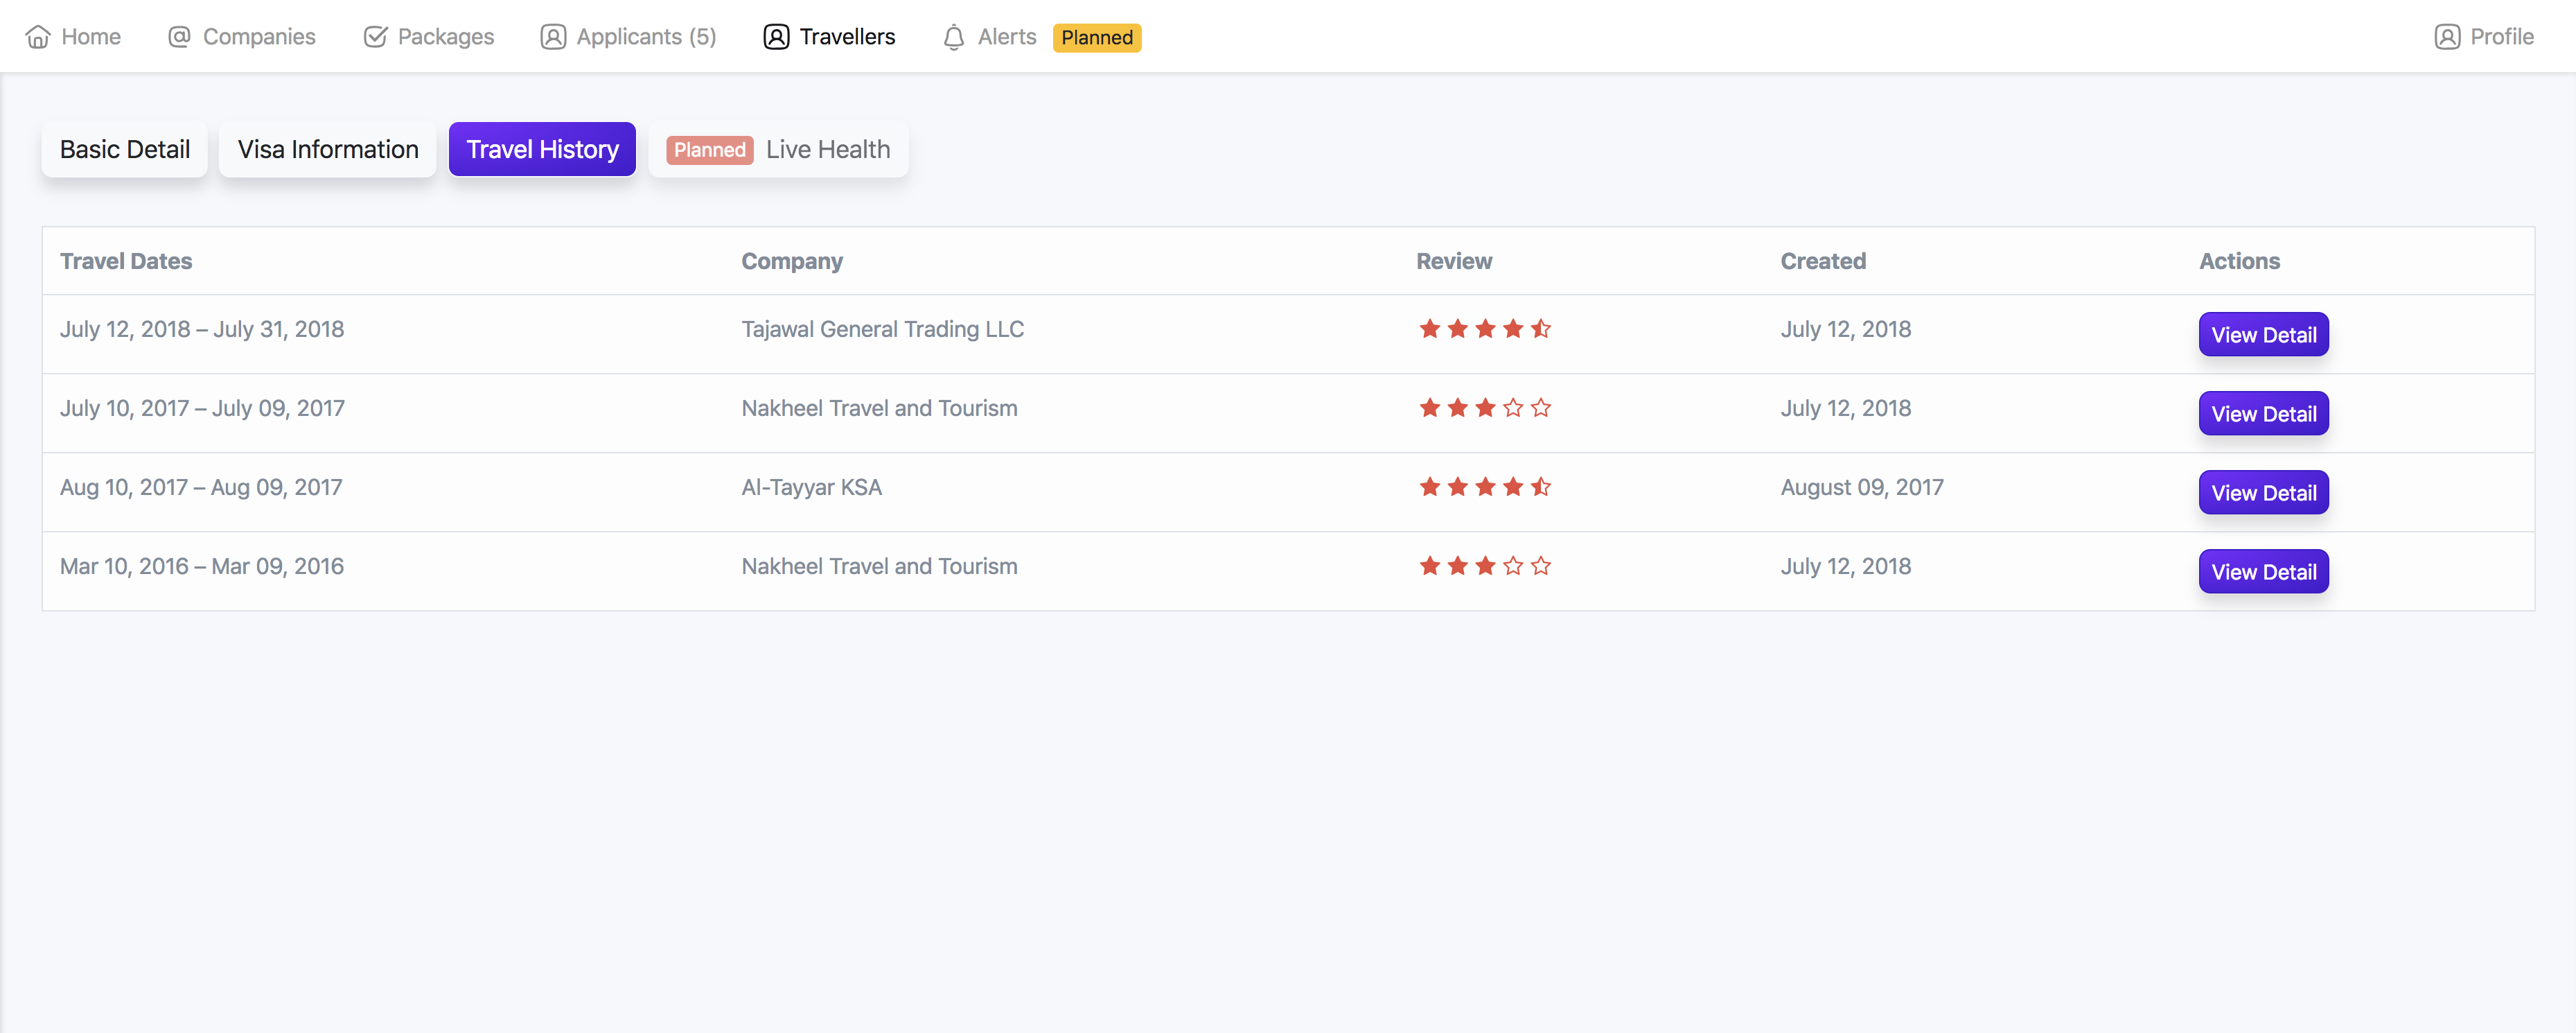Click the Applicants person icon

tap(553, 37)
